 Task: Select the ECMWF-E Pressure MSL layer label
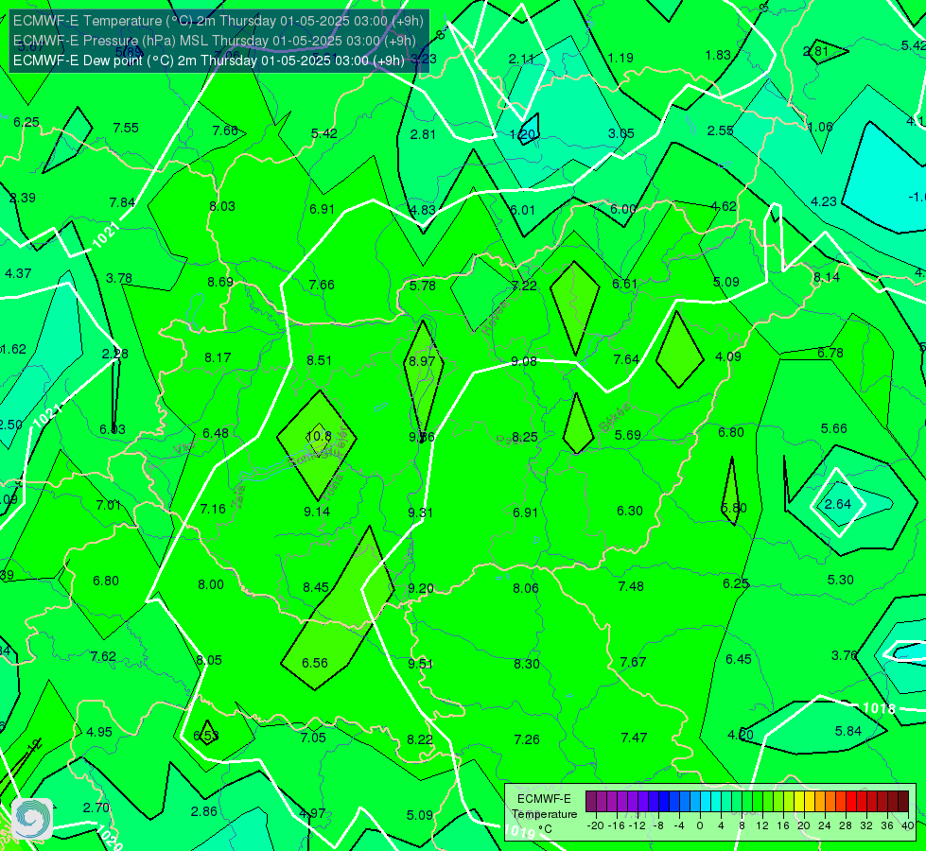[215, 41]
